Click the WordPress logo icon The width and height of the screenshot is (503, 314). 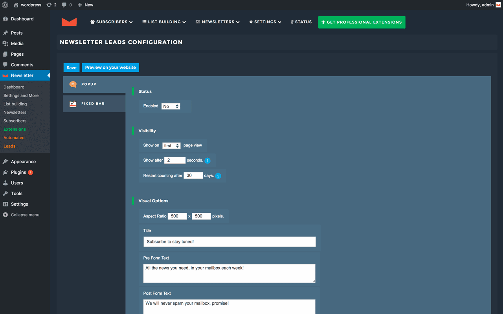coord(5,5)
